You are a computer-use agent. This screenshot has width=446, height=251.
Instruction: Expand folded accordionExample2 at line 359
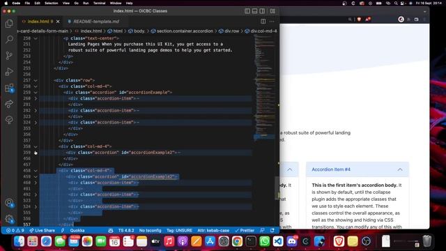[x=36, y=153]
